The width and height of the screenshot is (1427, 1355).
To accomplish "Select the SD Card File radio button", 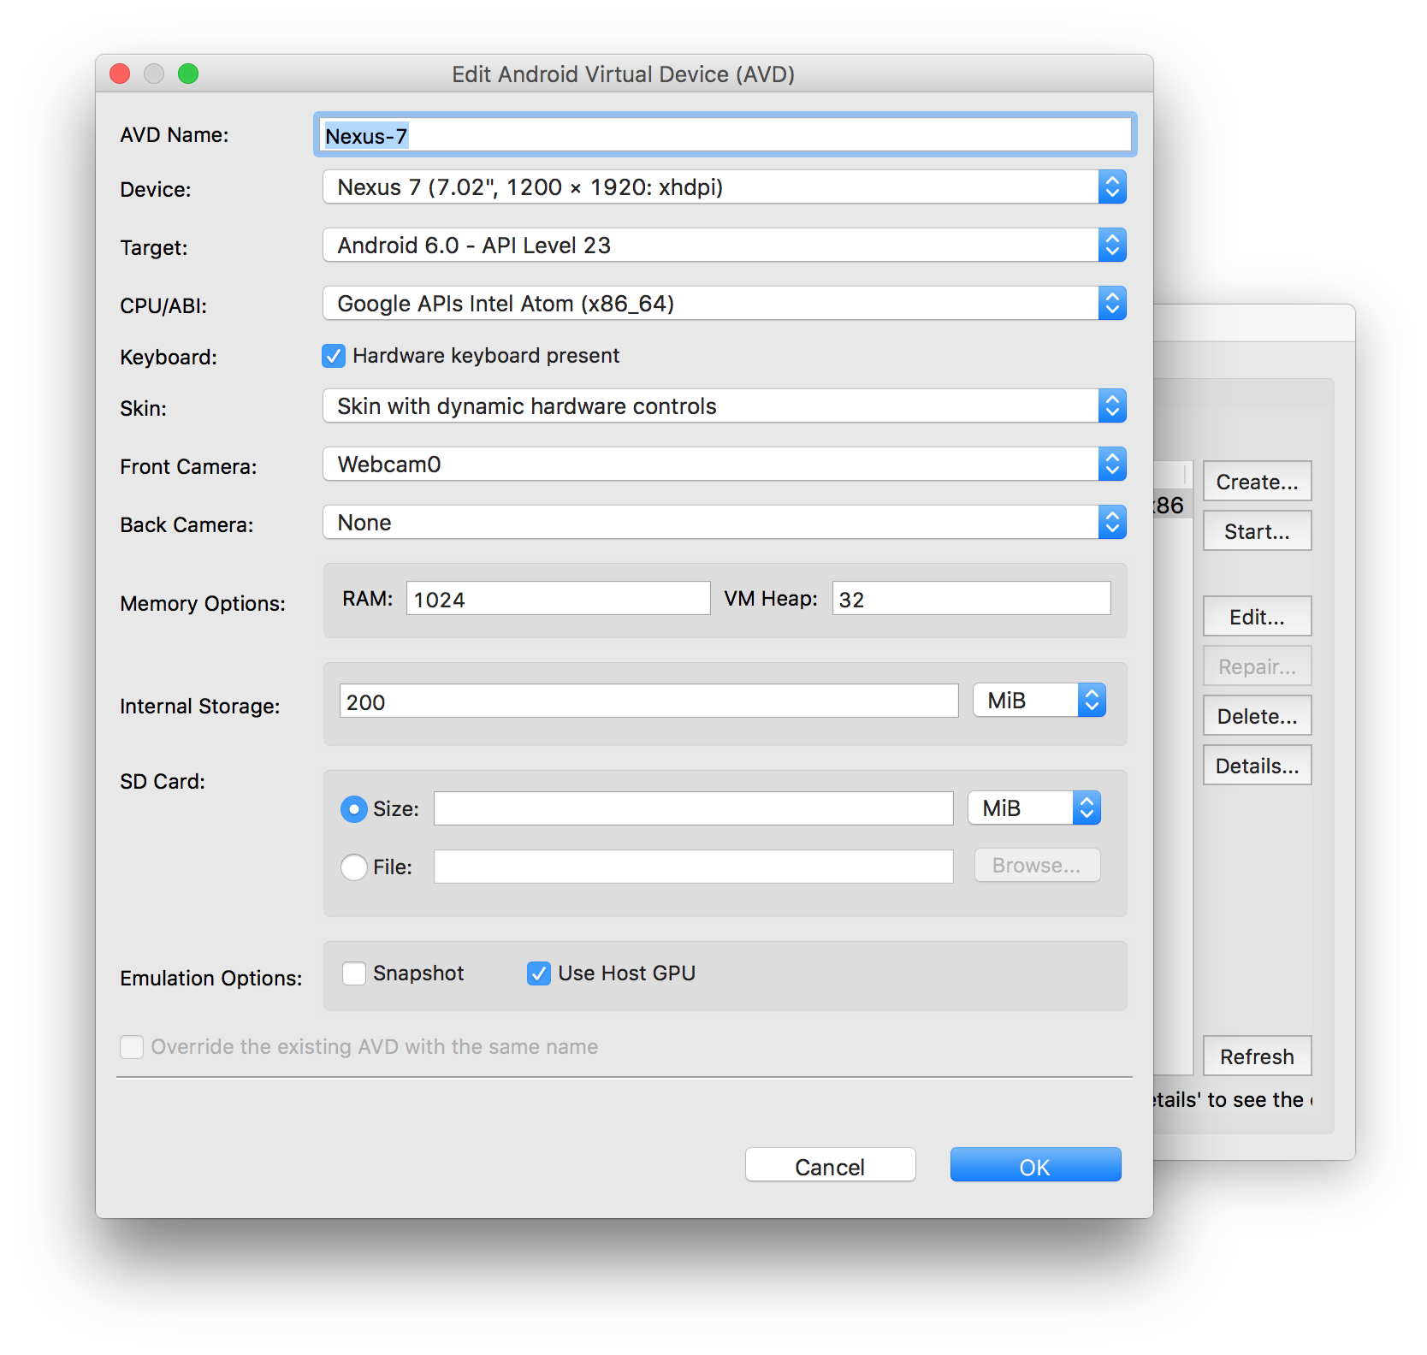I will (x=354, y=867).
